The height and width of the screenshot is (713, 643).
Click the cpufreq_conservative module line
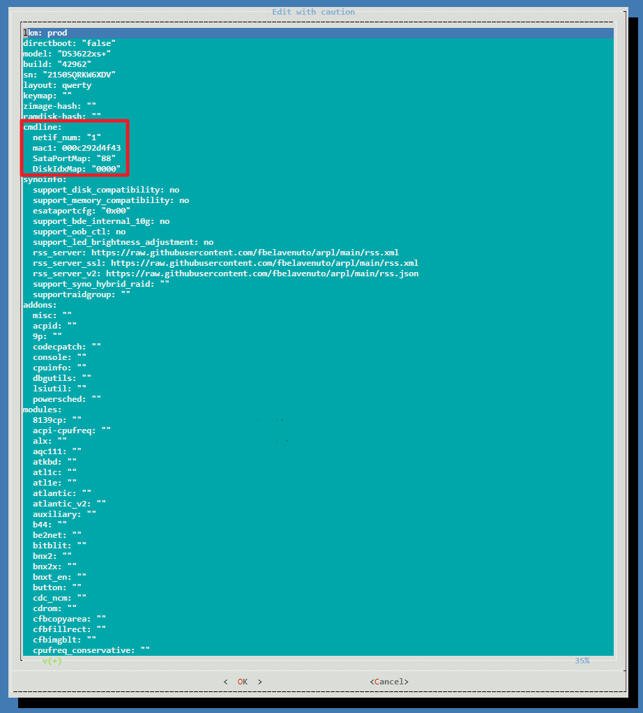(x=91, y=650)
